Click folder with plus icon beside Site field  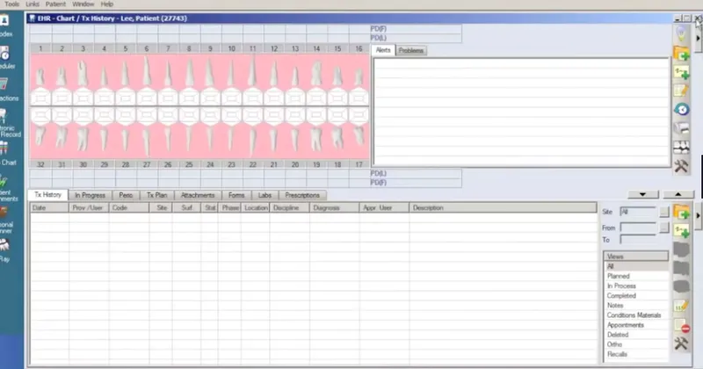pos(682,212)
